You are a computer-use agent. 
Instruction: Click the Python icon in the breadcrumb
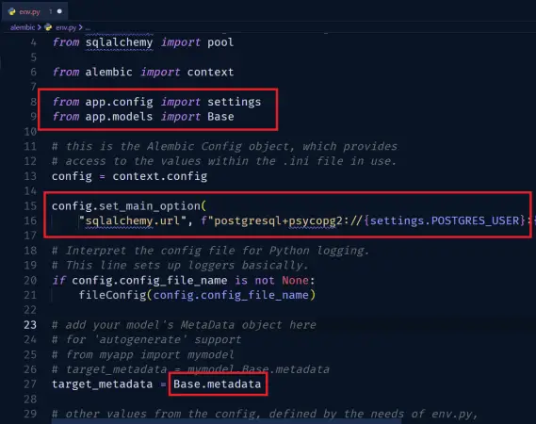pos(48,27)
